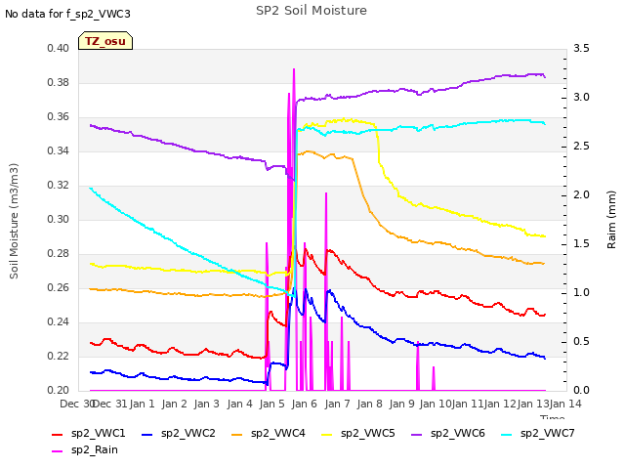Select sp2_VWC4 legend entry

tap(269, 433)
